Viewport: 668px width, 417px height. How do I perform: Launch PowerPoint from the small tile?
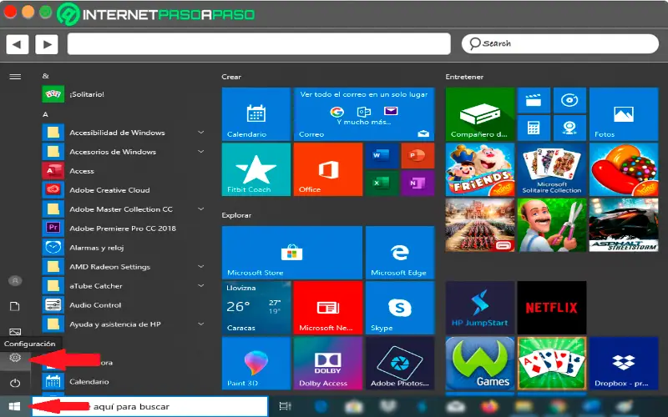418,155
